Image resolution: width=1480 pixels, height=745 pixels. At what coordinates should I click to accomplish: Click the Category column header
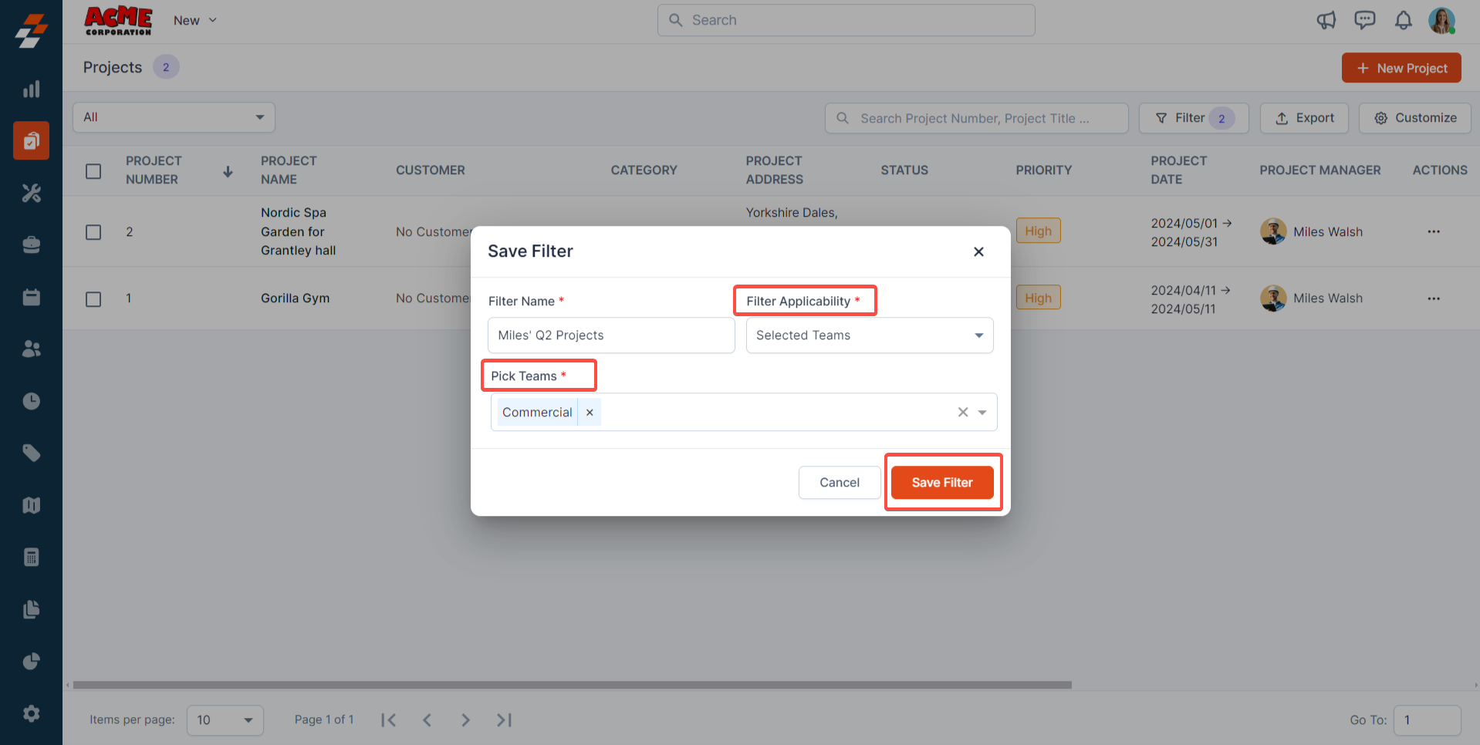644,170
